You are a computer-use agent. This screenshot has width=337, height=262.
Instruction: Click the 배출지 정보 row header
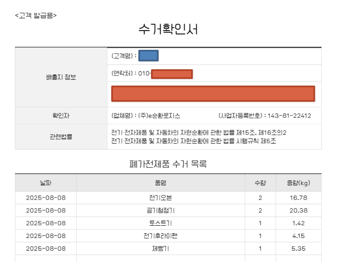click(61, 77)
